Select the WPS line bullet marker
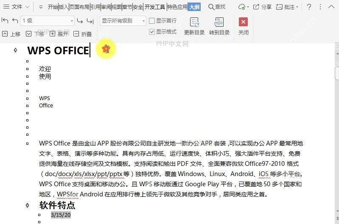 (27, 98)
